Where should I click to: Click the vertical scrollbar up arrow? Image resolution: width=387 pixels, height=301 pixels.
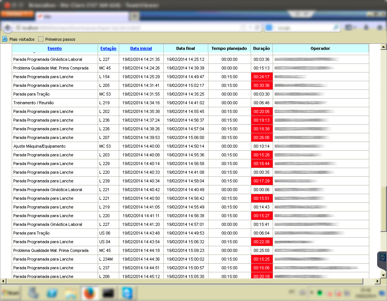point(383,47)
